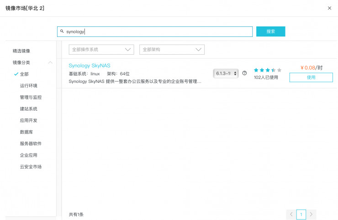Viewport: 338px width, 220px height.
Task: Select the 管理与监控 category
Action: (31, 97)
